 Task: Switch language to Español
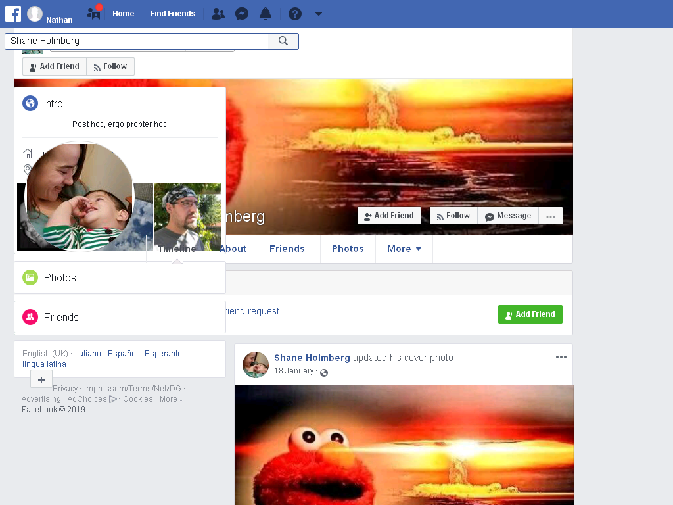click(x=123, y=353)
